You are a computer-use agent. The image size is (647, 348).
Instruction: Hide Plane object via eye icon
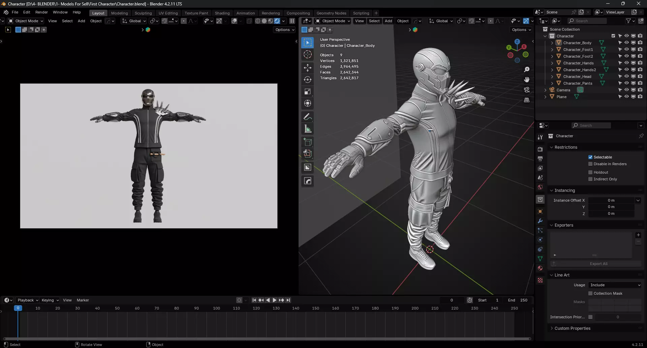click(x=626, y=97)
